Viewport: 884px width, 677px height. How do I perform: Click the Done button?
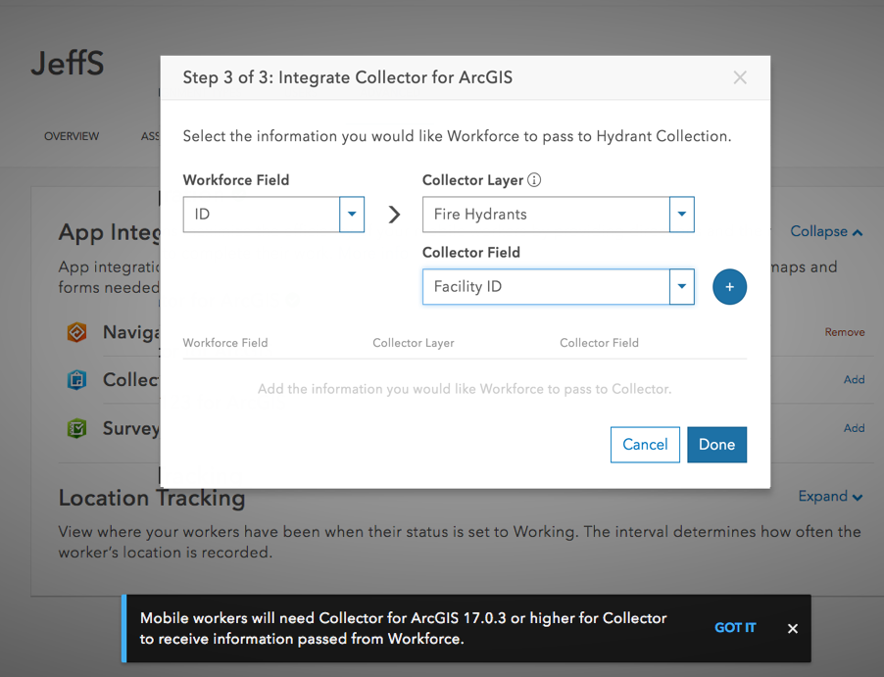click(x=717, y=445)
